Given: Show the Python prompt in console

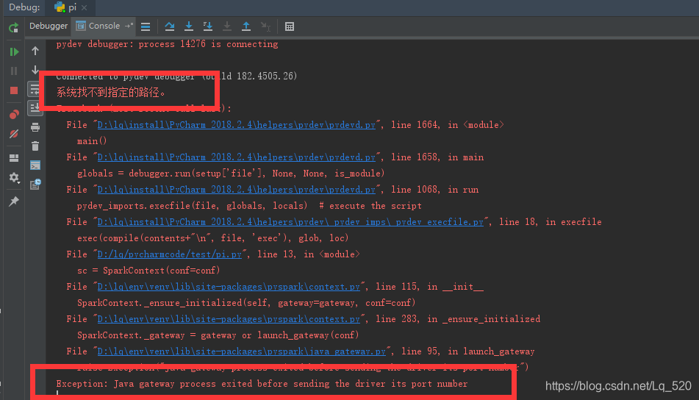Looking at the screenshot, I should (35, 165).
